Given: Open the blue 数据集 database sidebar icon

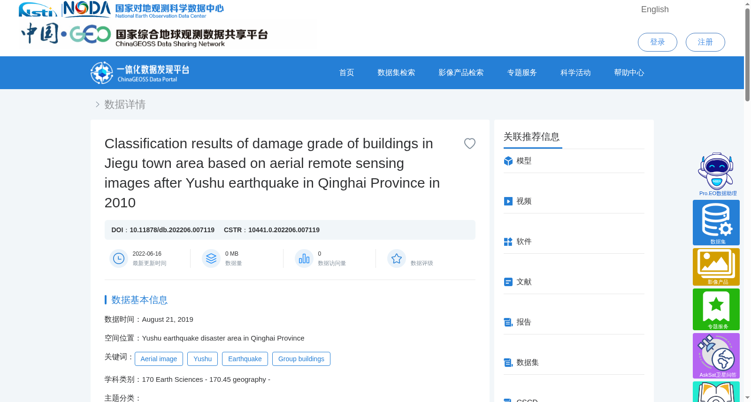Looking at the screenshot, I should [x=716, y=222].
